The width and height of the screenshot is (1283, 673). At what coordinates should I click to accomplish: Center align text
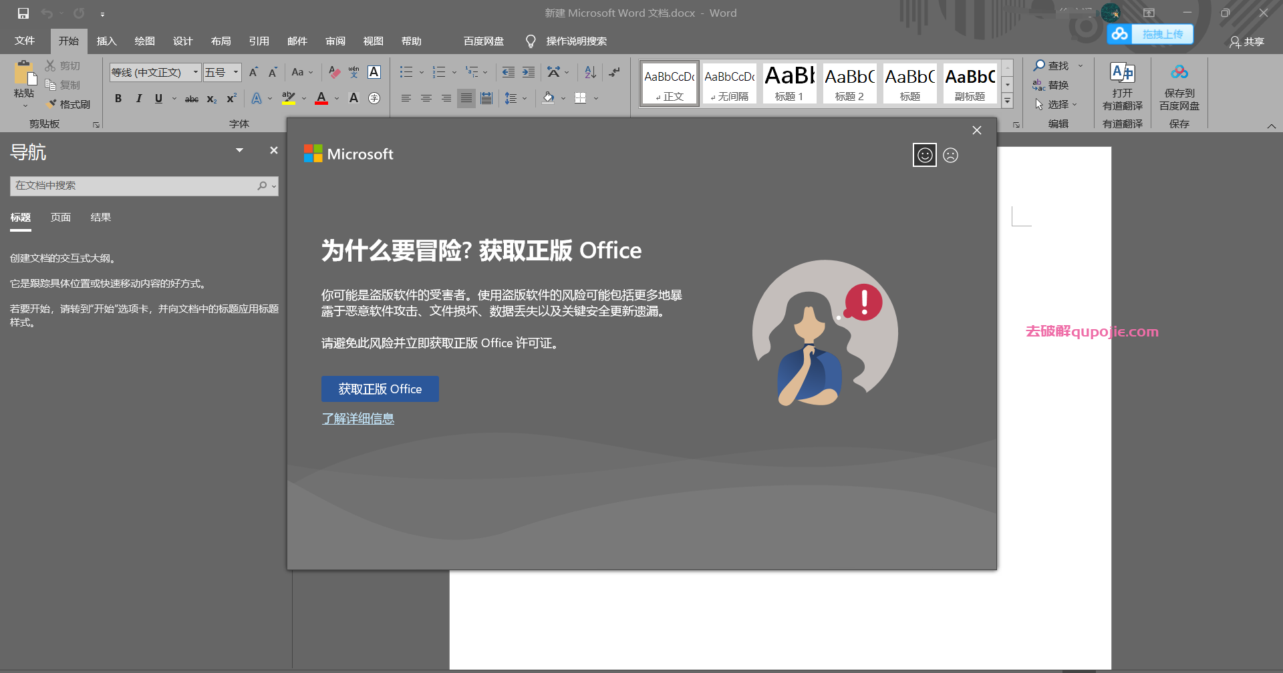(x=426, y=98)
